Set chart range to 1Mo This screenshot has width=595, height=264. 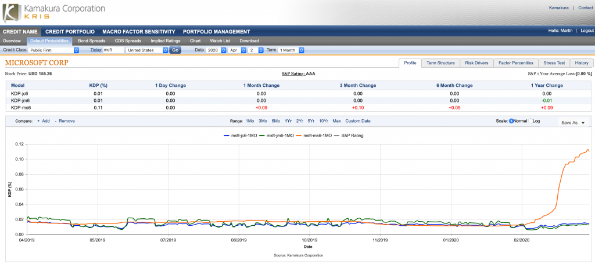tap(250, 121)
